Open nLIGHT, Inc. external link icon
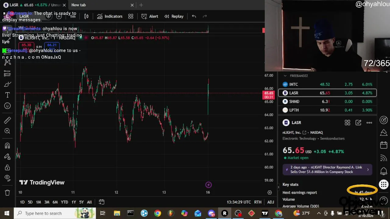390x219 pixels. (x=304, y=133)
